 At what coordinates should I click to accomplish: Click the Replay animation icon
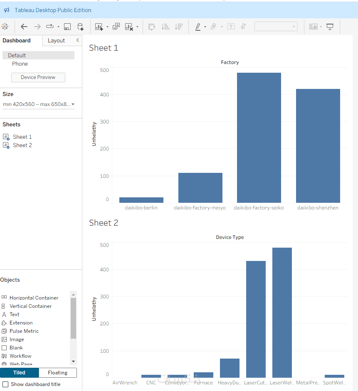pyautogui.click(x=50, y=27)
